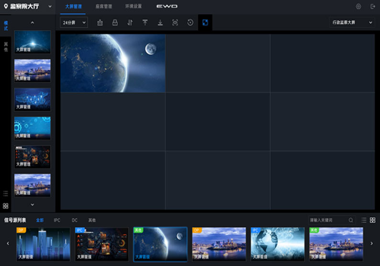The image size is (380, 266).
Task: Open the 24分屏 split-screen dropdown
Action: point(74,22)
